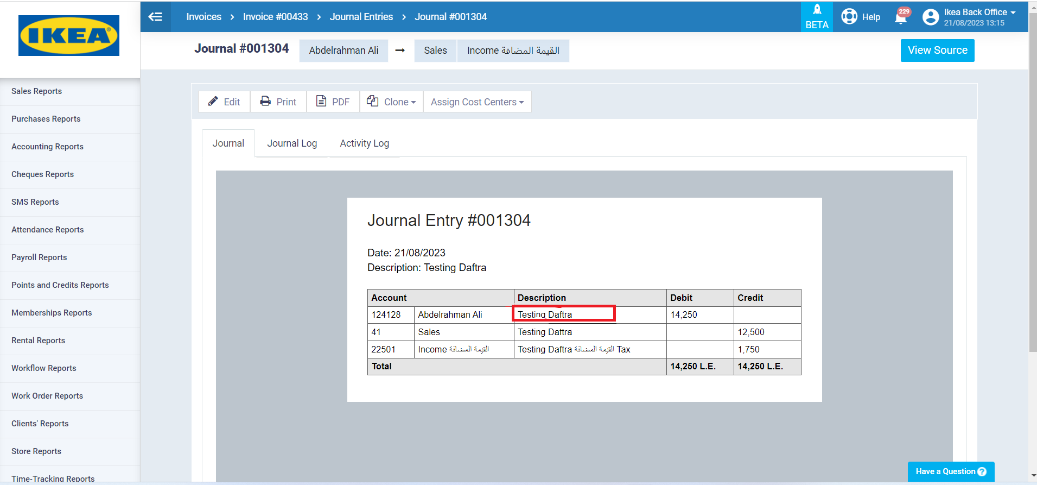Go to Invoice #00433 breadcrumb

[x=276, y=17]
